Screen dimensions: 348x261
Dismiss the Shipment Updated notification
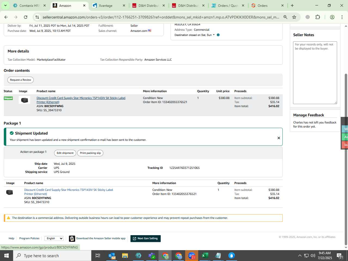[x=279, y=138]
